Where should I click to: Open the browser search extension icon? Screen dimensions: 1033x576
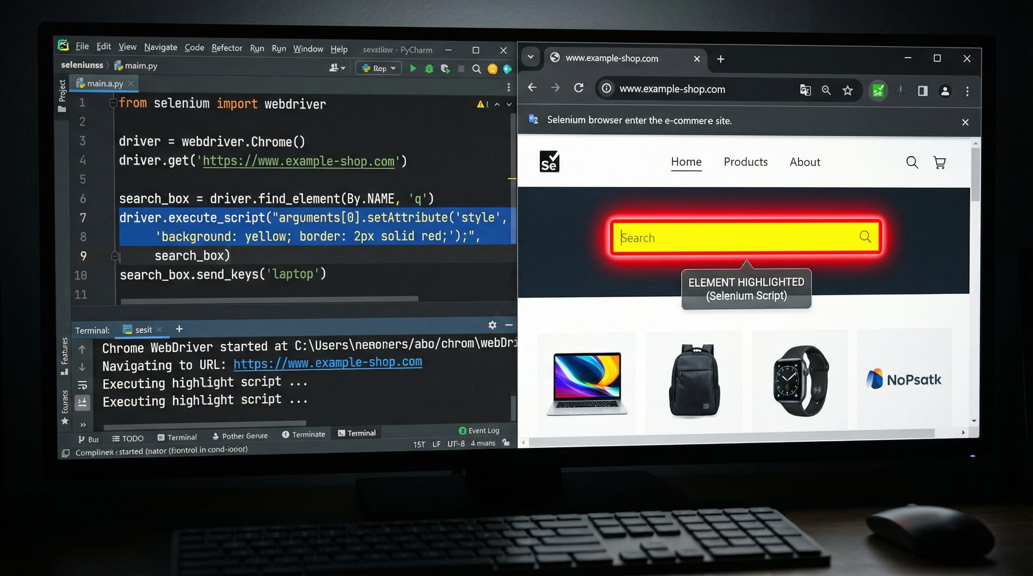pos(878,90)
